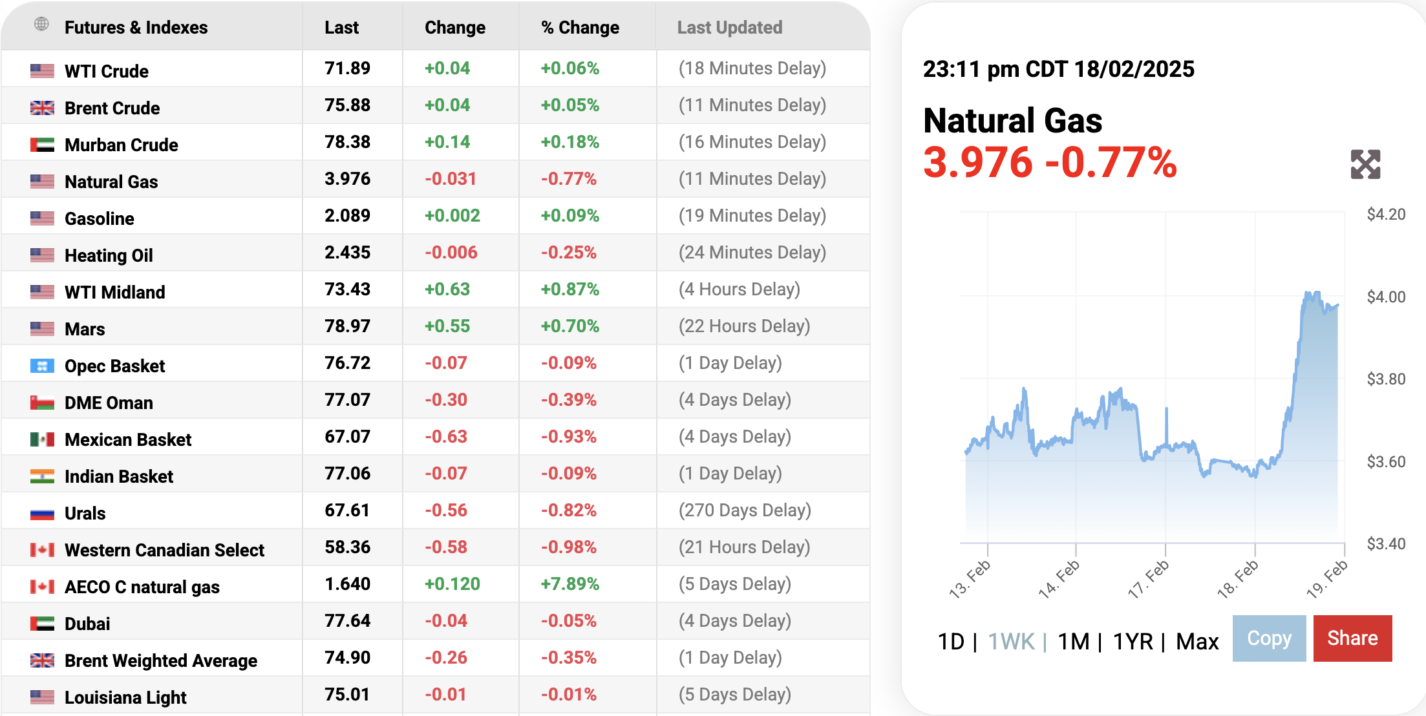Click the Canadian flag beside Western Canadian Select

(x=42, y=550)
